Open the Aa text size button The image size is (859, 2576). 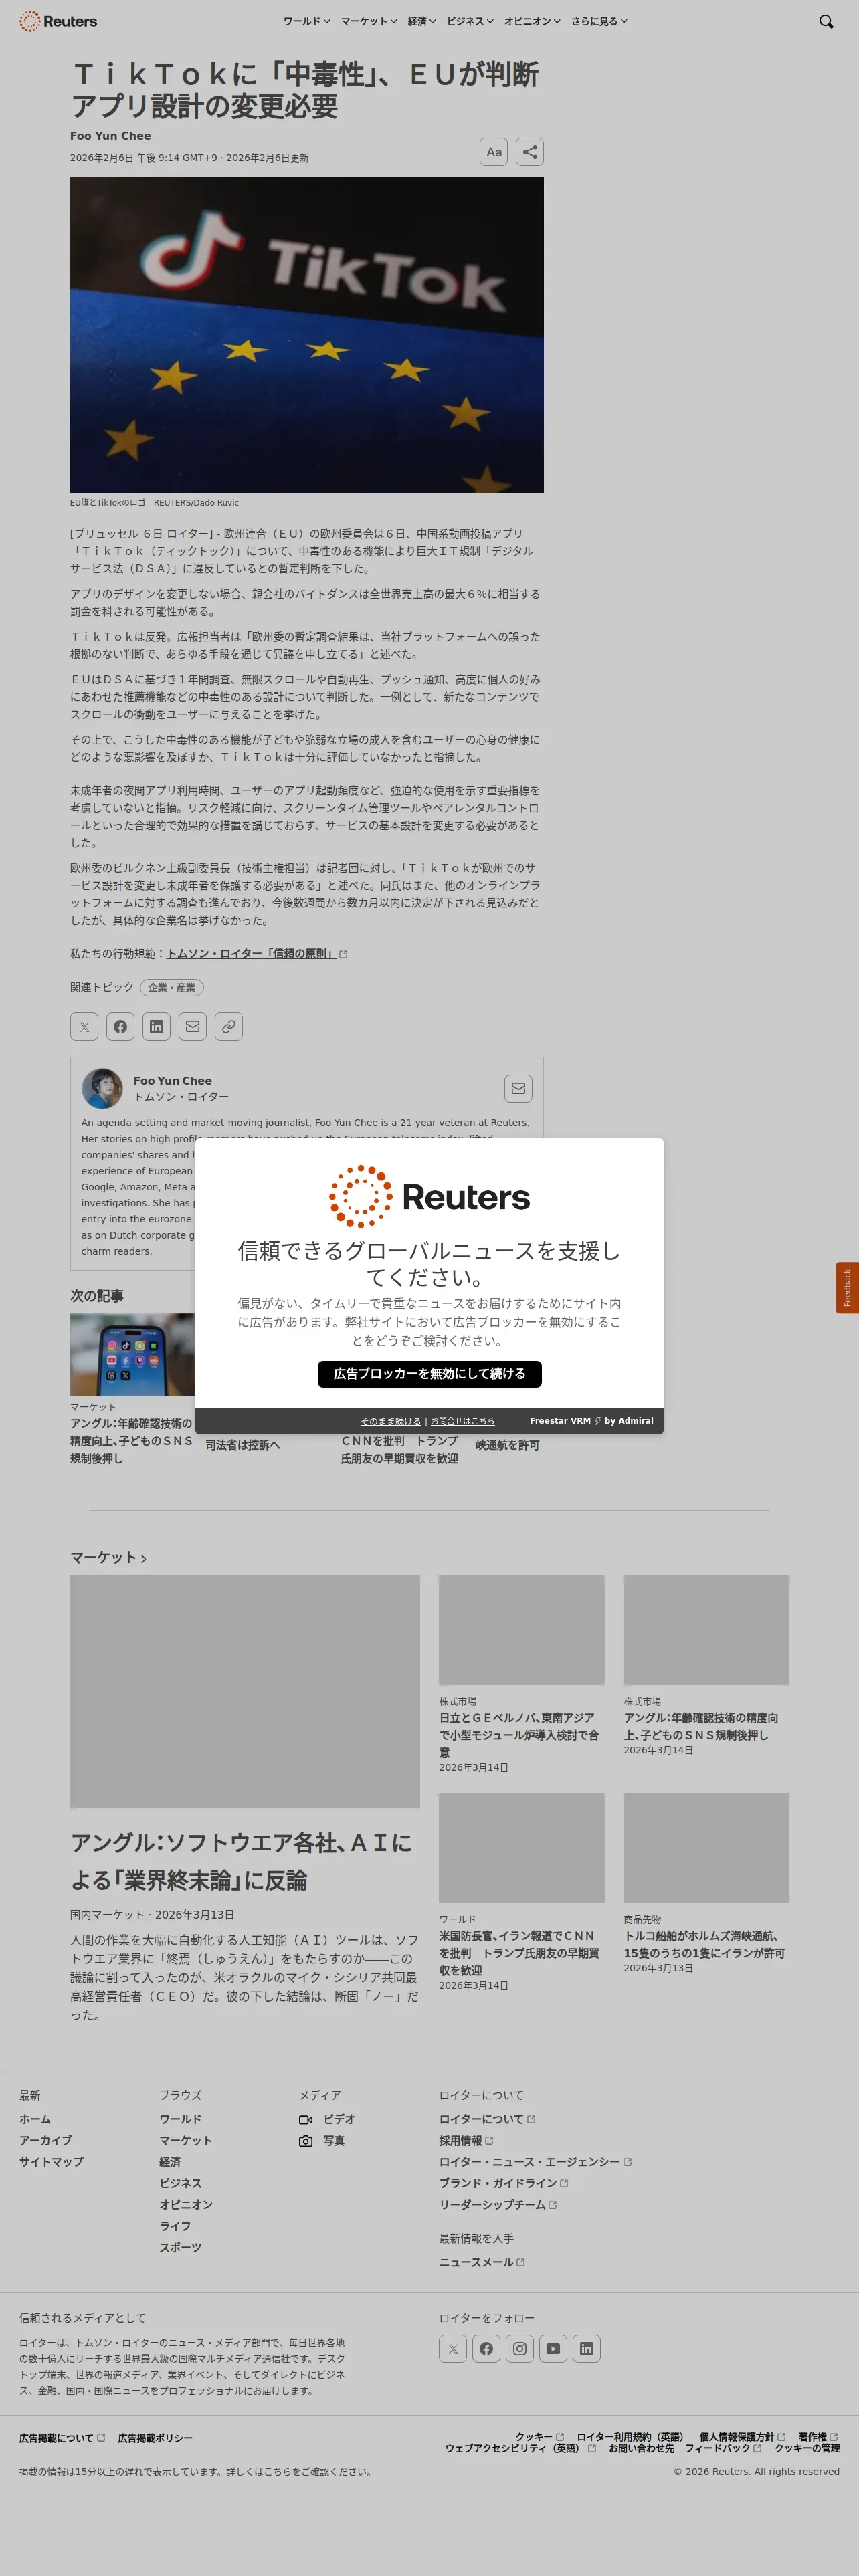coord(494,152)
